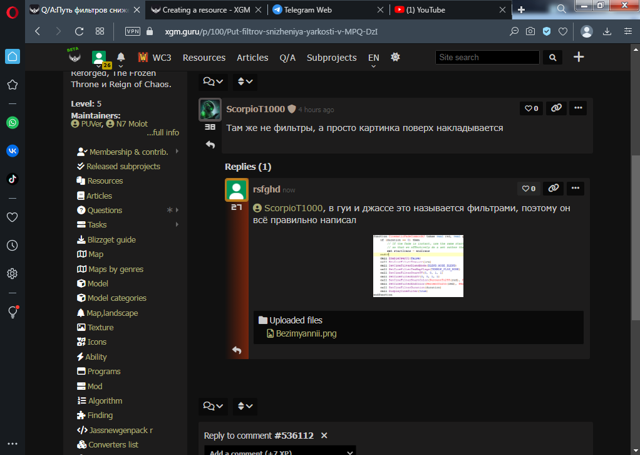This screenshot has height=455, width=640.
Task: Open top comment sort order dropdown
Action: click(245, 81)
